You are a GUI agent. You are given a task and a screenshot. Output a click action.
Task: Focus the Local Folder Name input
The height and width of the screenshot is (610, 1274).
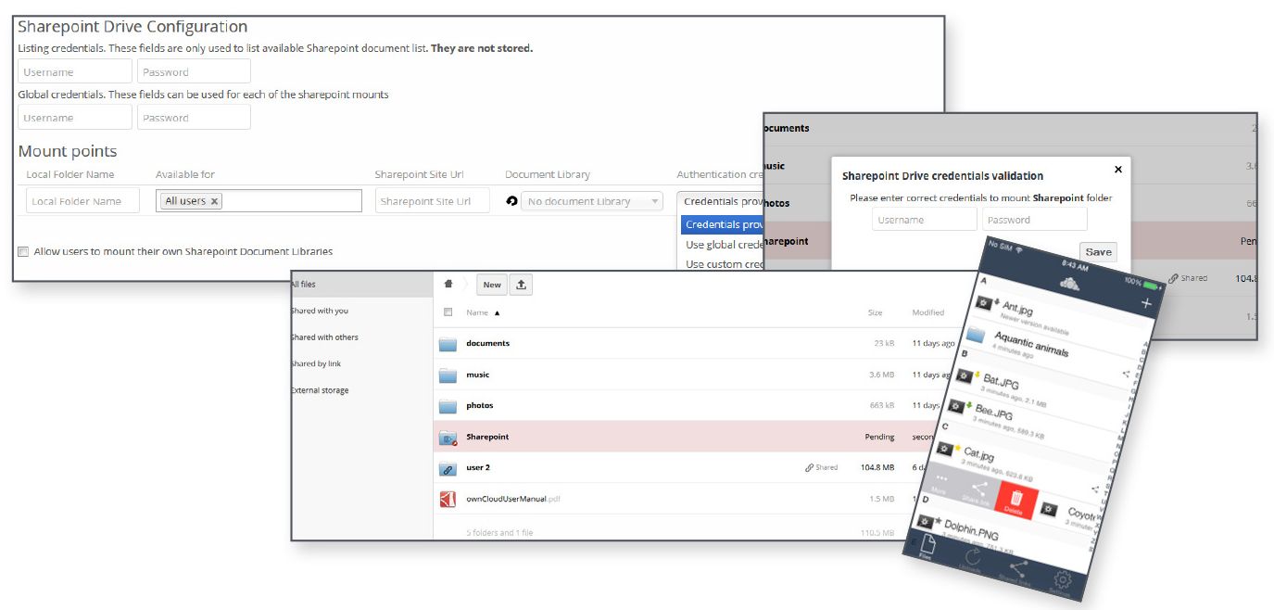click(x=82, y=201)
